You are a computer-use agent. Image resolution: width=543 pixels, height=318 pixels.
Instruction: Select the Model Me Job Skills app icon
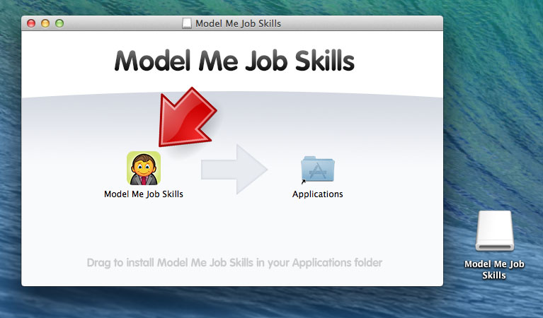point(144,168)
